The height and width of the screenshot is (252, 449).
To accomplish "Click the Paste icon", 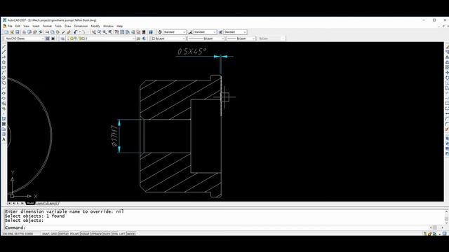I will pyautogui.click(x=58, y=32).
